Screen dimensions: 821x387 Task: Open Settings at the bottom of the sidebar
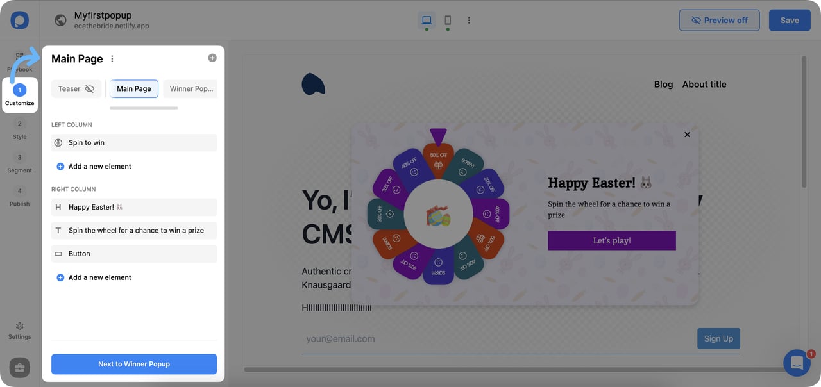19,330
